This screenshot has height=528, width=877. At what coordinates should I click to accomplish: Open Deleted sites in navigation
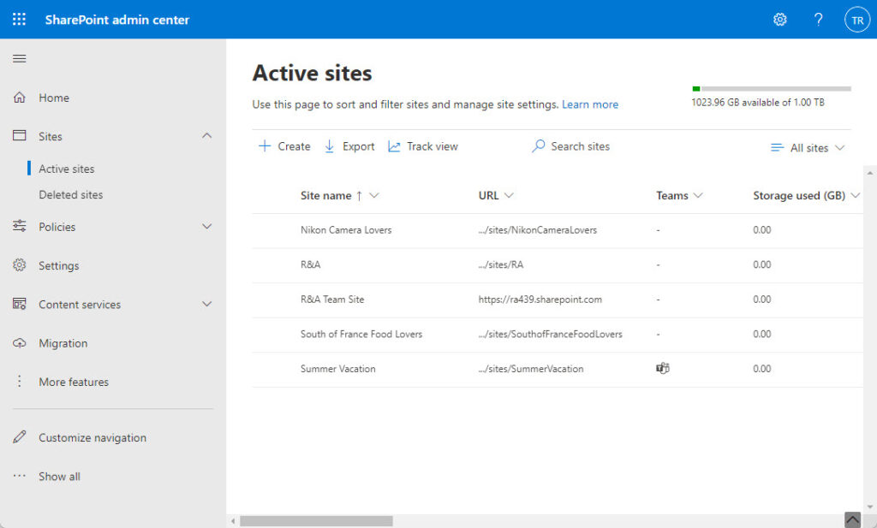71,194
